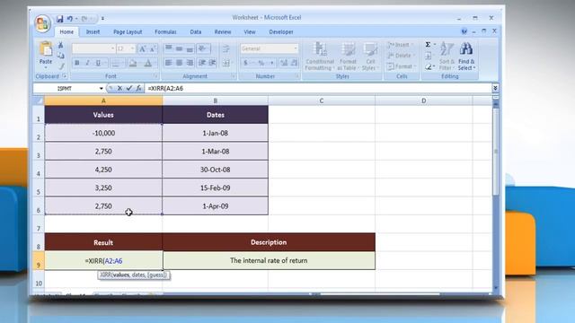The width and height of the screenshot is (575, 323).
Task: Switch to the Formulas tab
Action: (x=165, y=32)
